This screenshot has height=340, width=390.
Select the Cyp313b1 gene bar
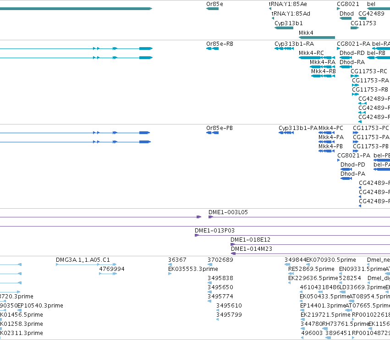coord(284,28)
